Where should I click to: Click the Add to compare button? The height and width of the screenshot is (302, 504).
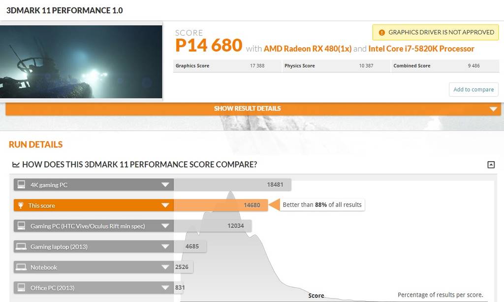[x=473, y=89]
